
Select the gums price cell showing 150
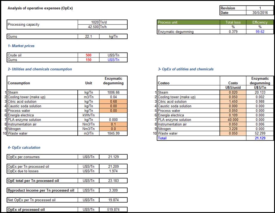point(88,60)
